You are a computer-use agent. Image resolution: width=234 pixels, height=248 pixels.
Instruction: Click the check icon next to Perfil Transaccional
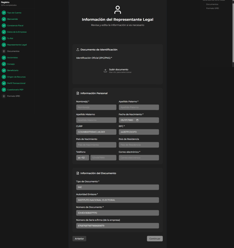(4, 83)
